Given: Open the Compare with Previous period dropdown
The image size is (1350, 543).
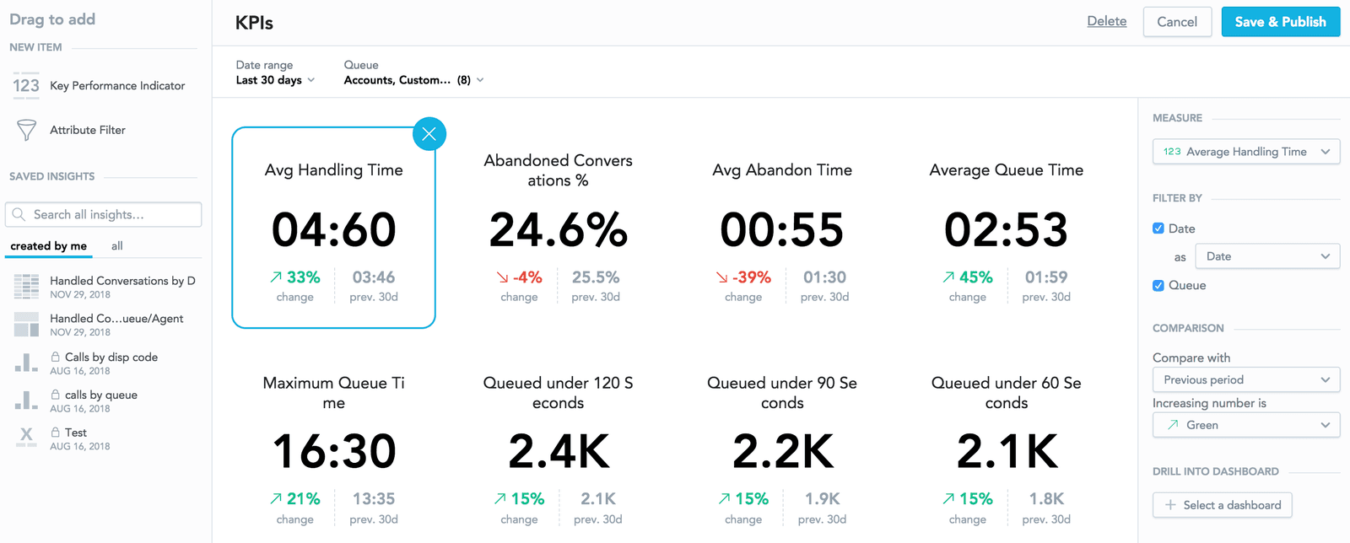Looking at the screenshot, I should click(1245, 379).
